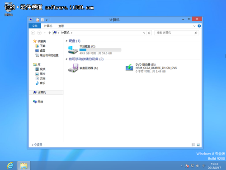Viewport: 226px width, 170px height.
Task: Click the HRM_CCSA_X64FRE_ZH-CN_DV5 label
Action: 156,68
